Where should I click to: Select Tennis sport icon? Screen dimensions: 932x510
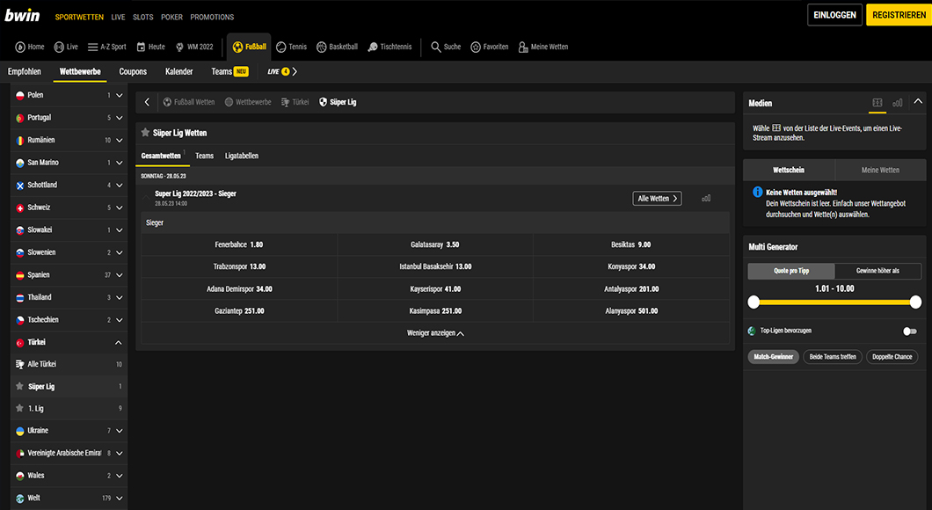point(281,47)
